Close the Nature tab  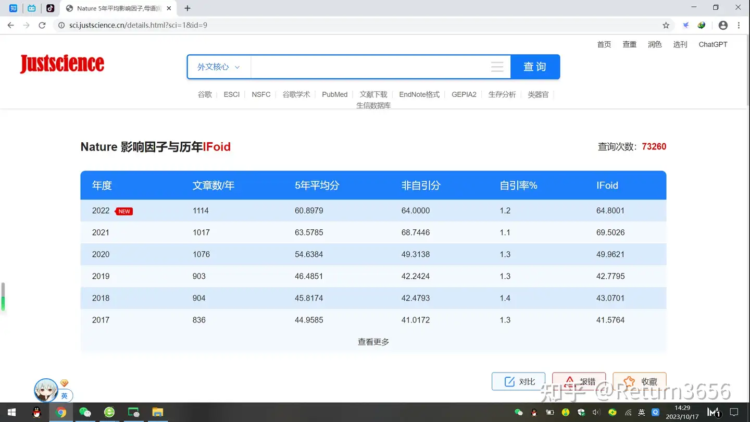pos(169,8)
